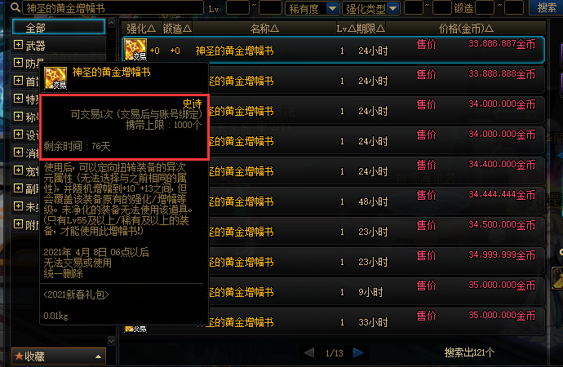Expand the 武器 category plus box
Image resolution: width=563 pixels, height=367 pixels.
tap(18, 45)
